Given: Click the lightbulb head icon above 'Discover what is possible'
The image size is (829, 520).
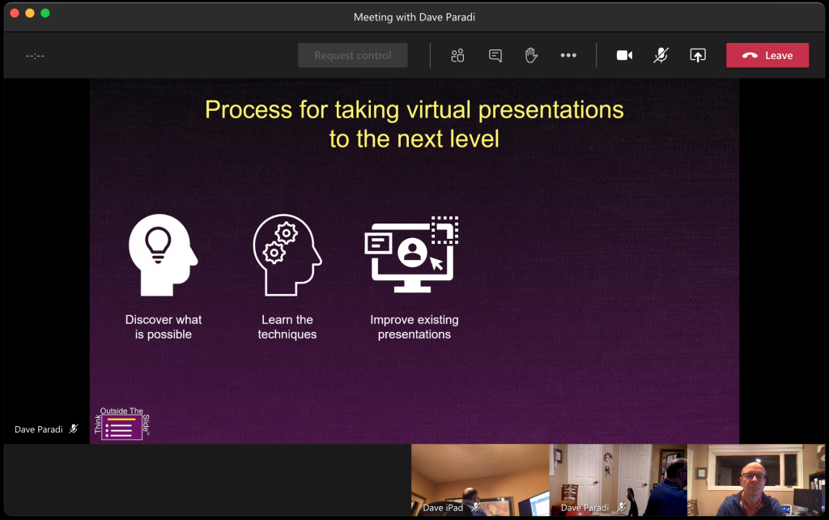Looking at the screenshot, I should (x=162, y=254).
